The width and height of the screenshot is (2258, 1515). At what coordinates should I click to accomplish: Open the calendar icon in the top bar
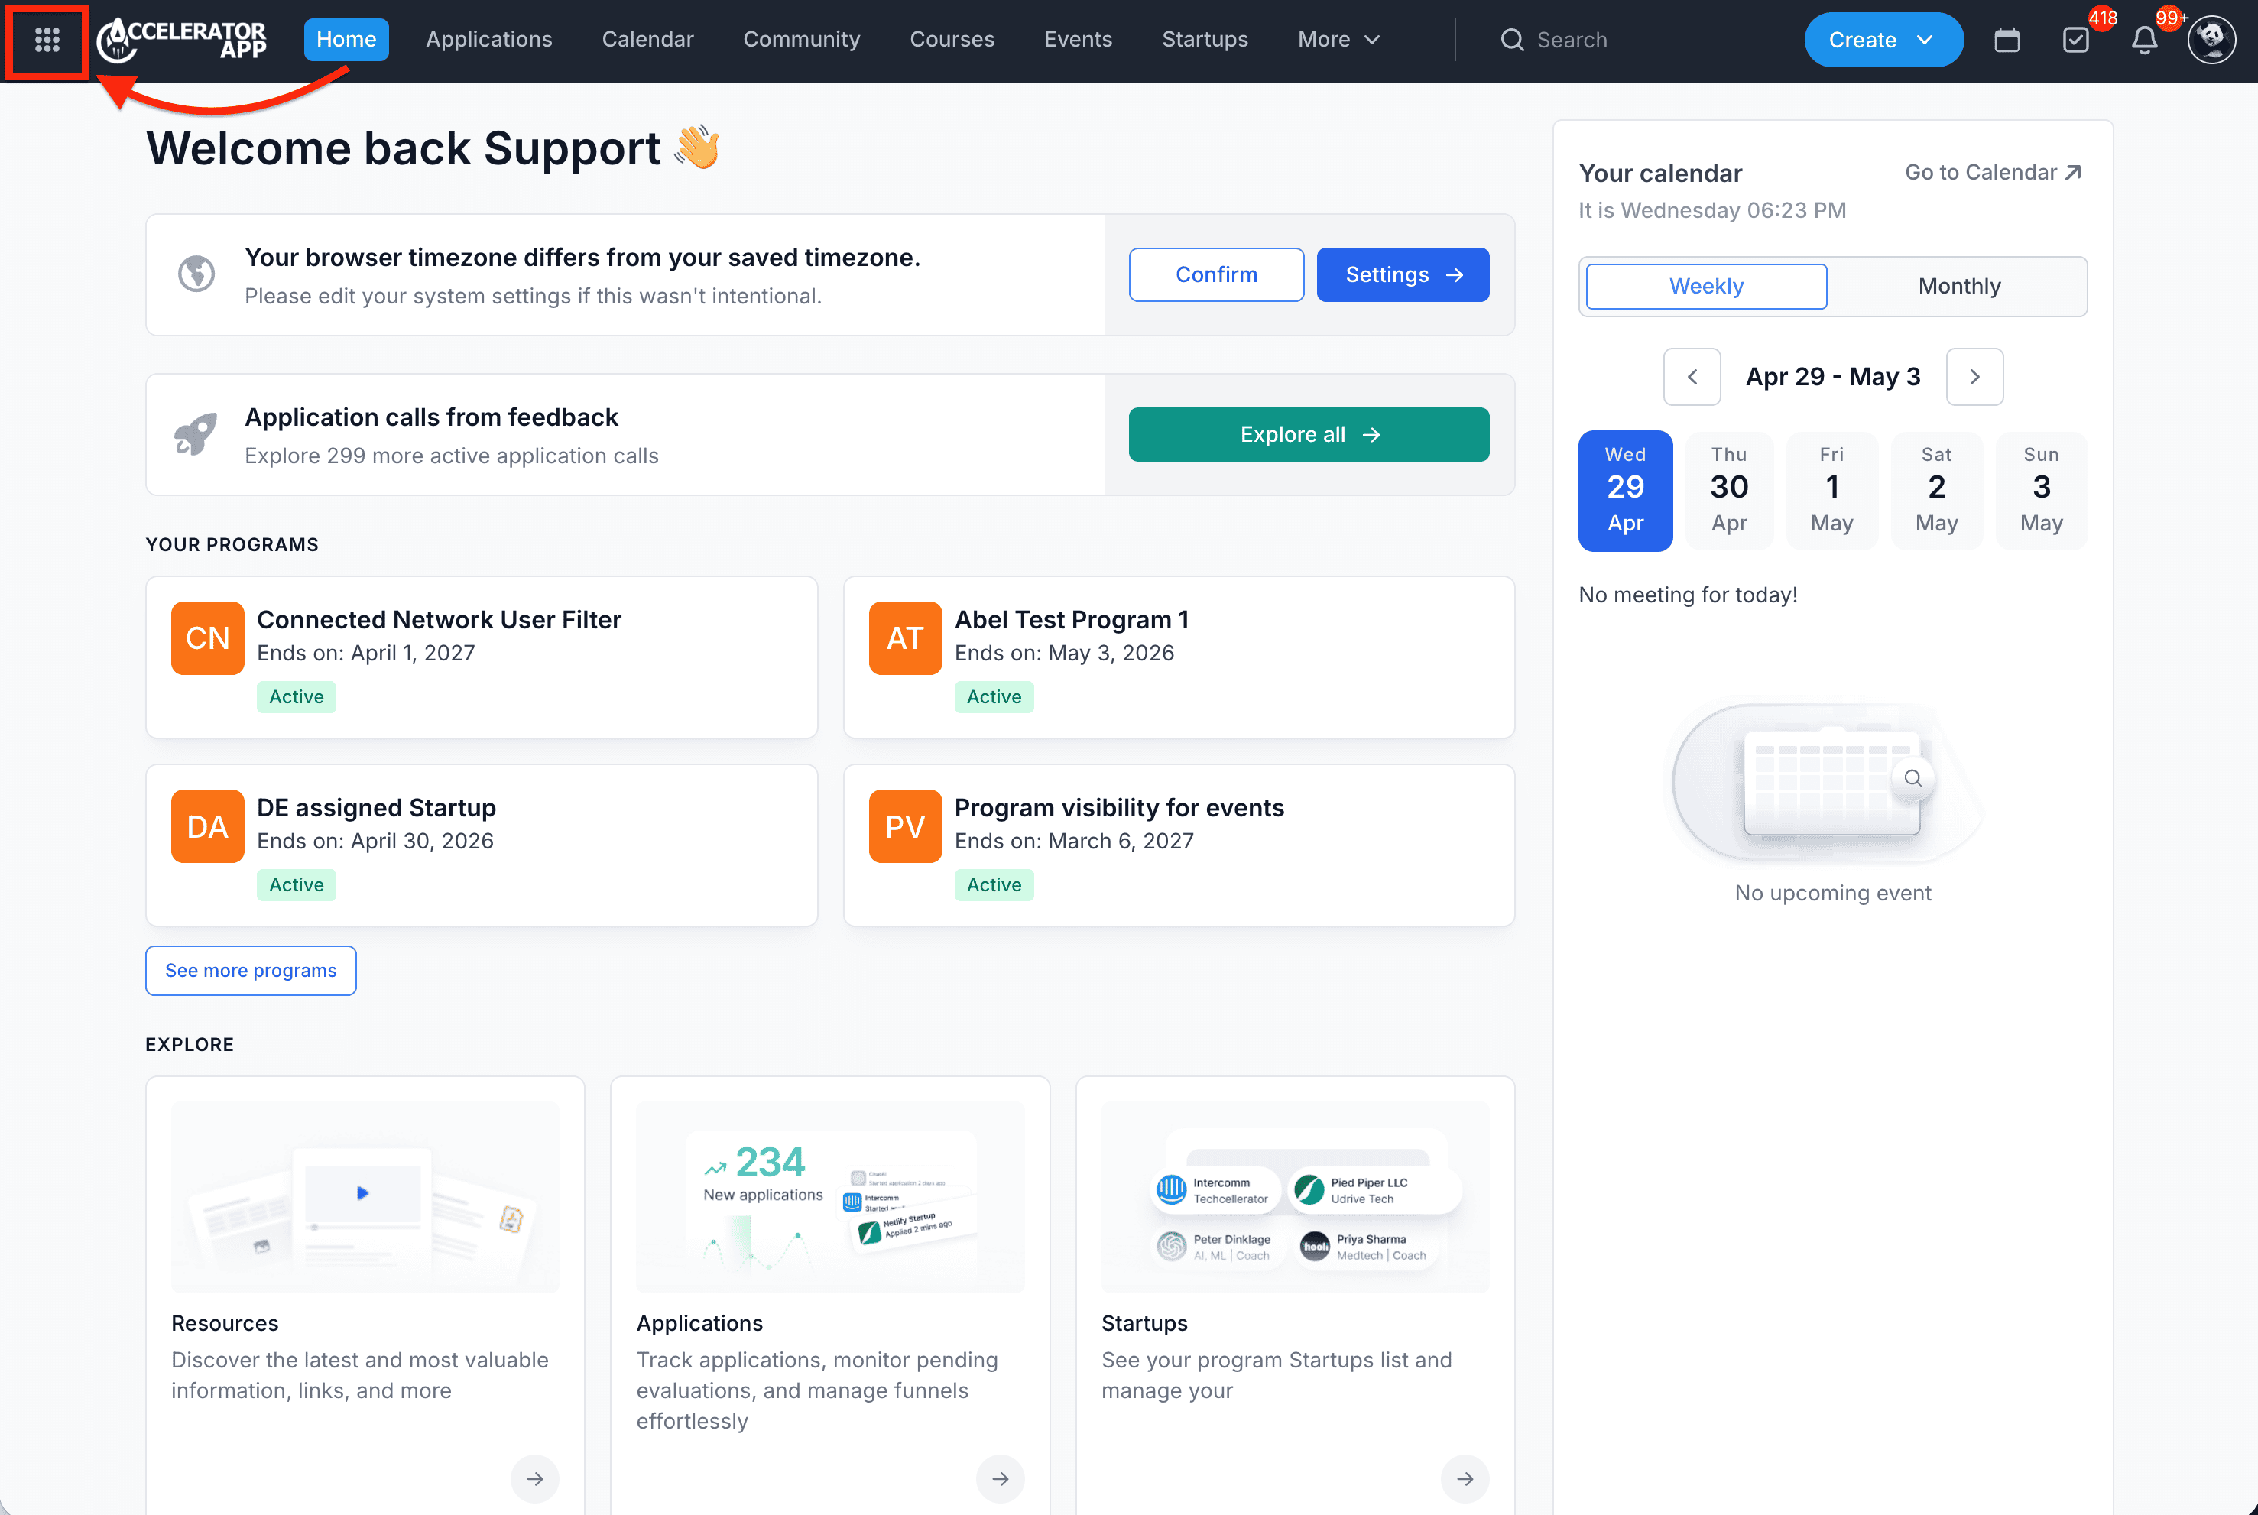pos(2006,40)
